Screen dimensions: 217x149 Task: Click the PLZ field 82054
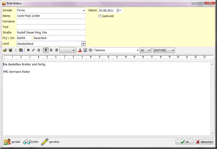click(24, 38)
